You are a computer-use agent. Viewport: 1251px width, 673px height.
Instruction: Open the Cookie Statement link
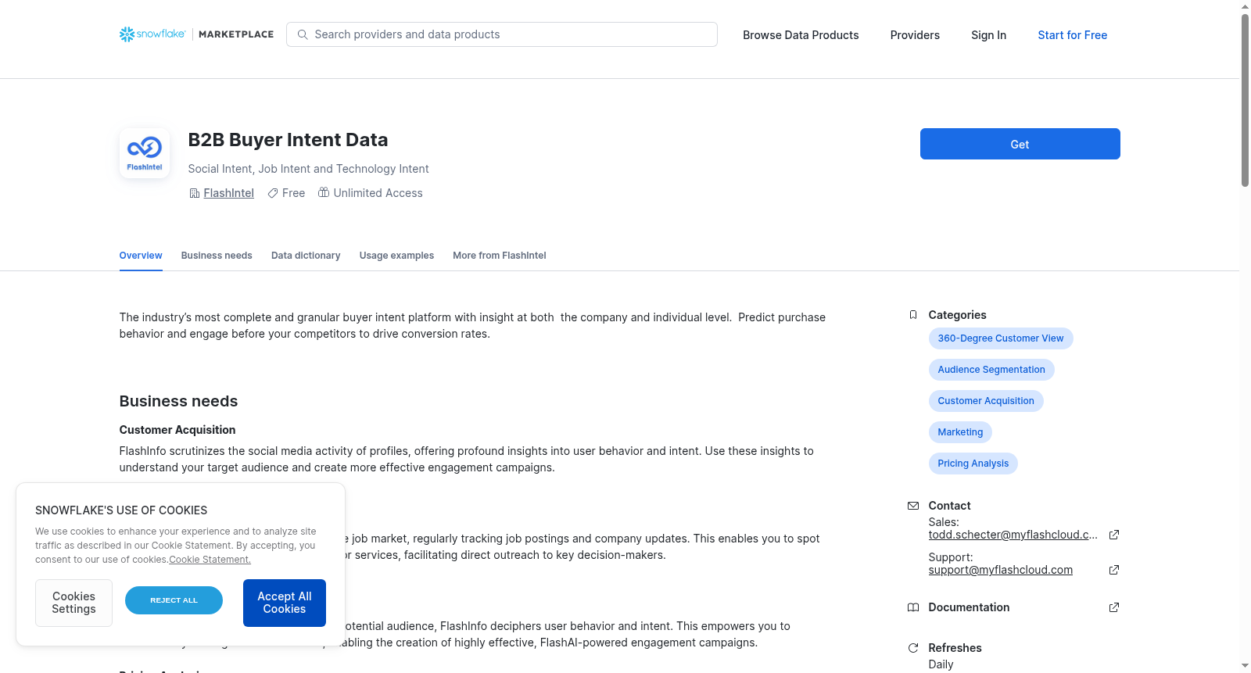click(210, 560)
